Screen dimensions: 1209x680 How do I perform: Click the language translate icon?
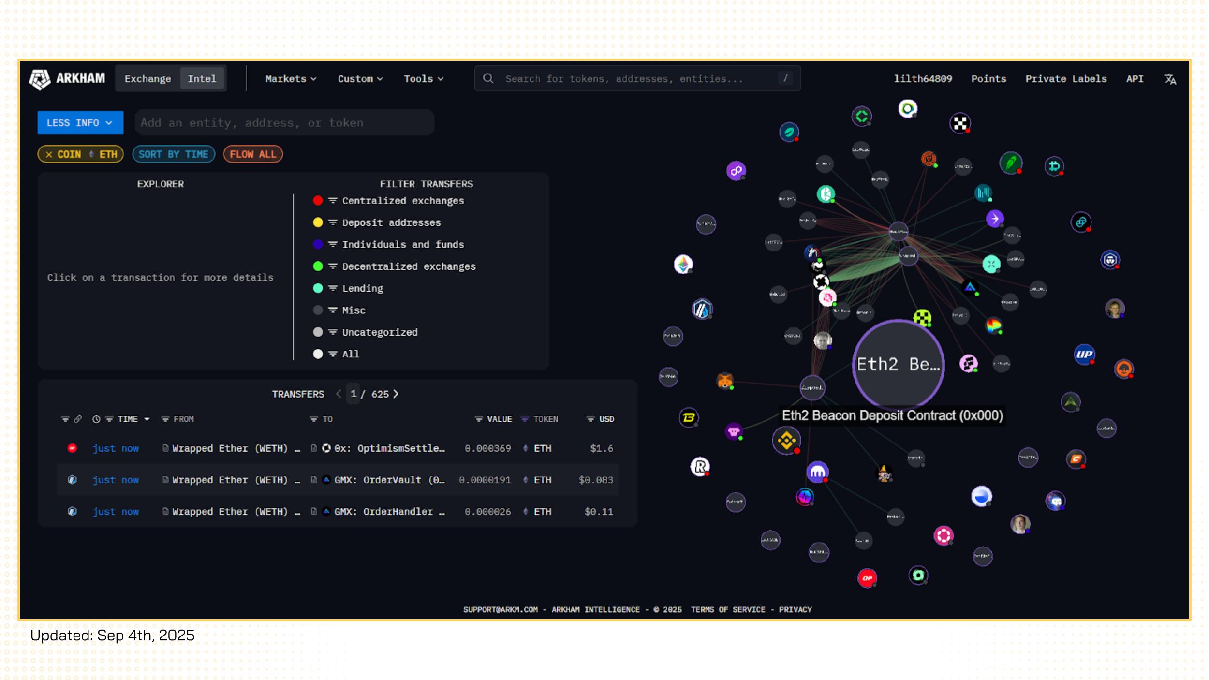click(x=1170, y=79)
